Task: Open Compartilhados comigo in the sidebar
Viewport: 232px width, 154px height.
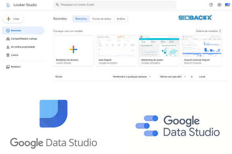Action: 23,39
